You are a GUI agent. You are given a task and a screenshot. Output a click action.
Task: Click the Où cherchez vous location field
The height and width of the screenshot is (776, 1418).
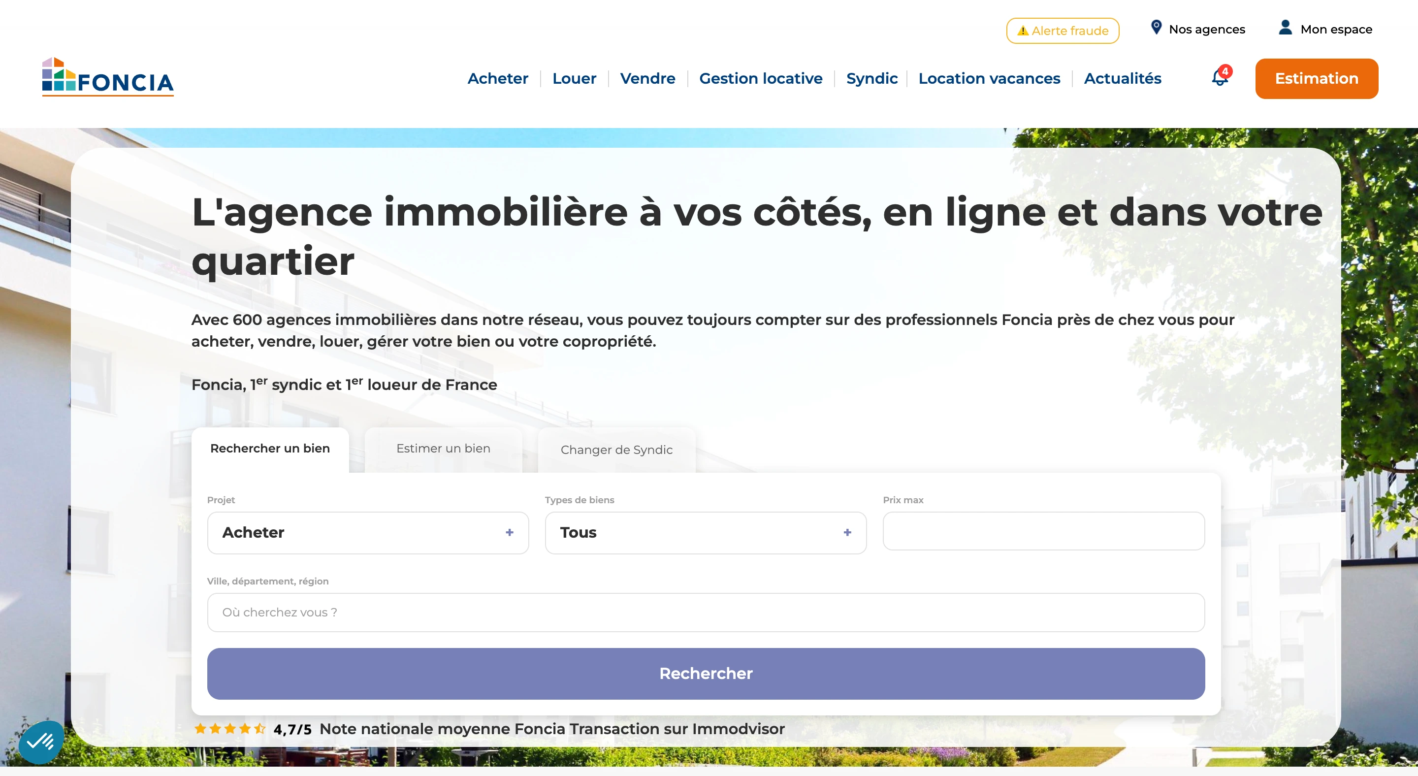(706, 612)
